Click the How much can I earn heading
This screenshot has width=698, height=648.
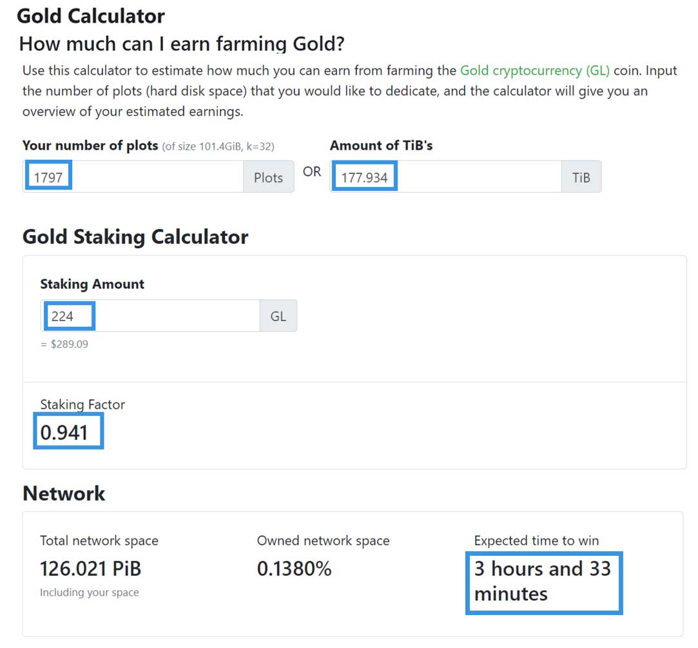point(182,44)
